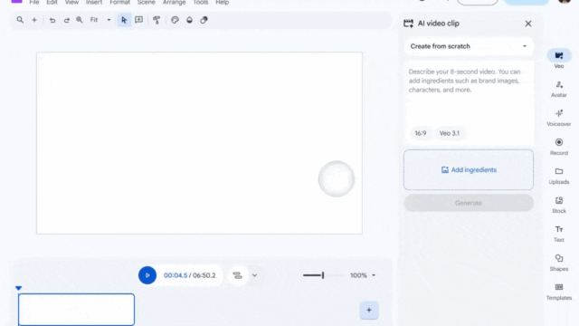The height and width of the screenshot is (326, 579).
Task: Click the Generate button
Action: click(469, 203)
